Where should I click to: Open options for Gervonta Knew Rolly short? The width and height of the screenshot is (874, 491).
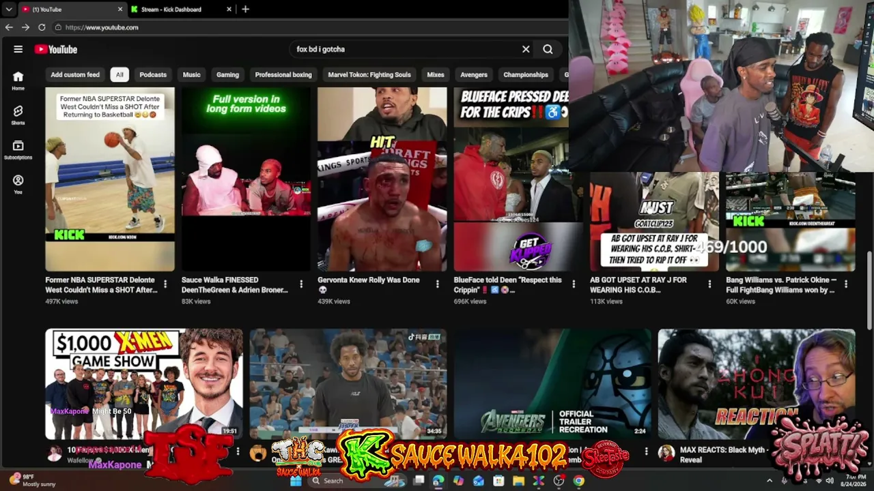pos(438,284)
